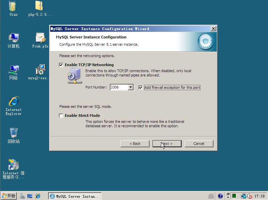Toggle Add firewall exception for this port

click(141, 87)
